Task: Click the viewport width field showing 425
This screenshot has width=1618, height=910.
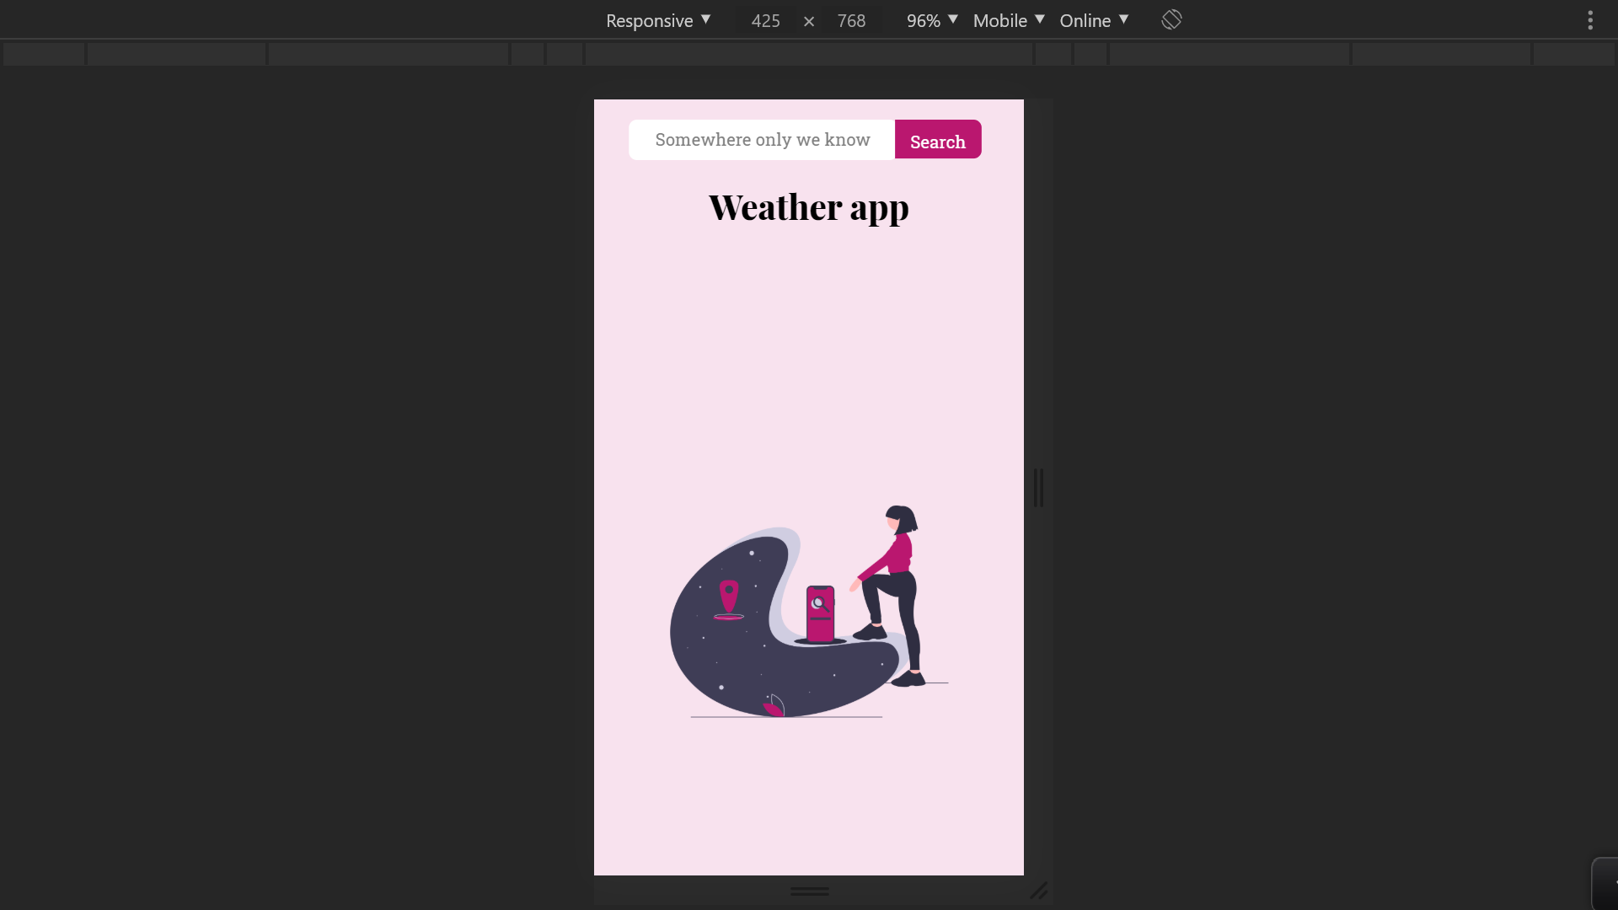Action: [x=765, y=20]
